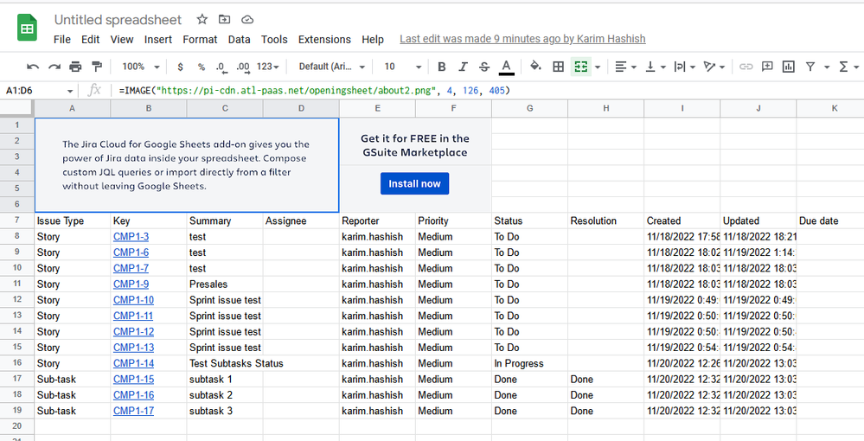864x441 pixels.
Task: Star the Untitled spreadsheet
Action: (202, 19)
